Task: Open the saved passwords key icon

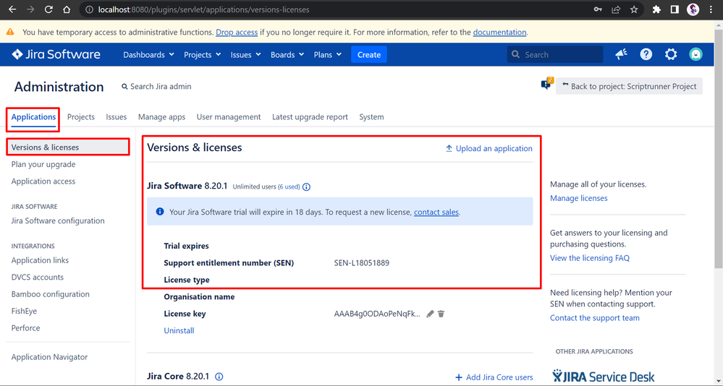Action: [x=598, y=9]
